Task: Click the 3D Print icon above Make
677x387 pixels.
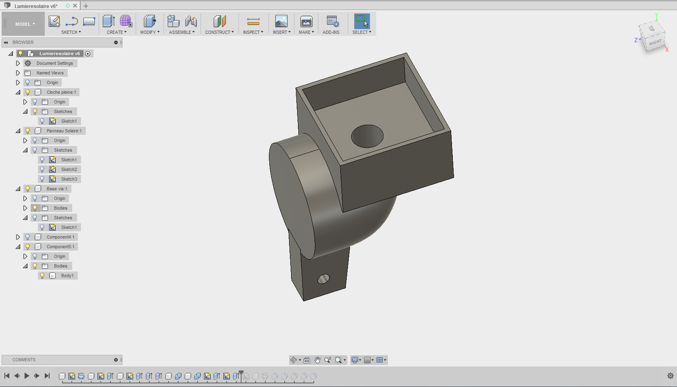Action: click(x=306, y=21)
